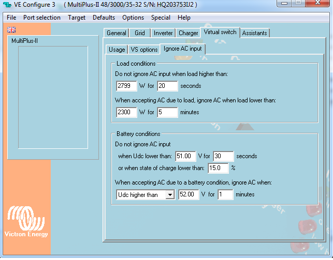Screen dimensions: 333x260
Task: Switch to the Usage sub-tab
Action: (x=117, y=50)
